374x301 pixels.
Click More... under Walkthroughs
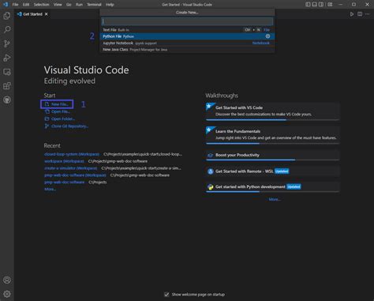(275, 199)
